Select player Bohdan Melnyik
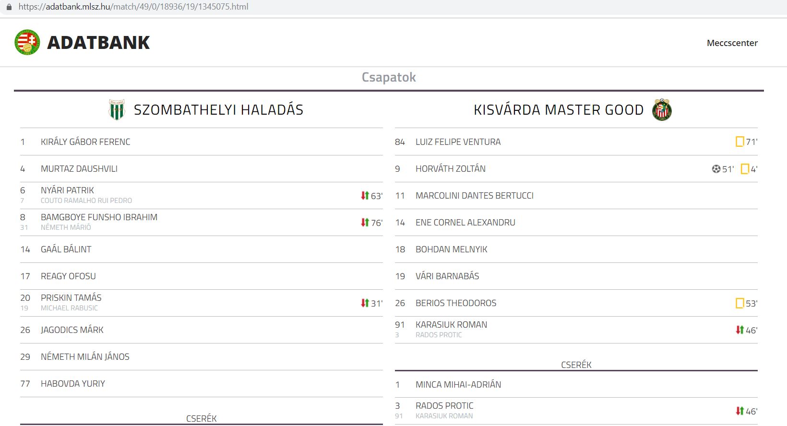 tap(452, 249)
